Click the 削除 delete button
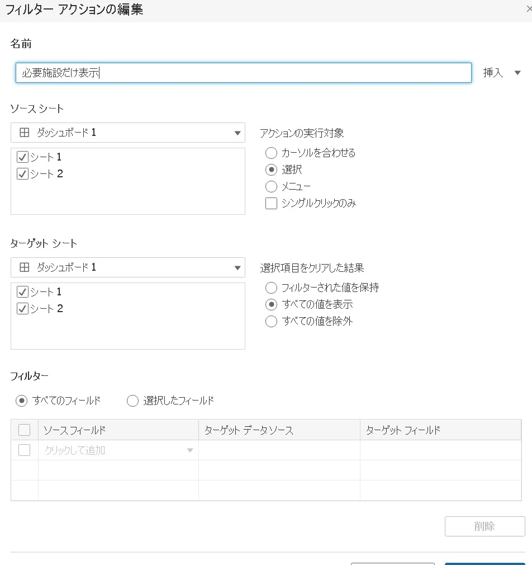Screen dimensions: 532x565 click(x=485, y=526)
